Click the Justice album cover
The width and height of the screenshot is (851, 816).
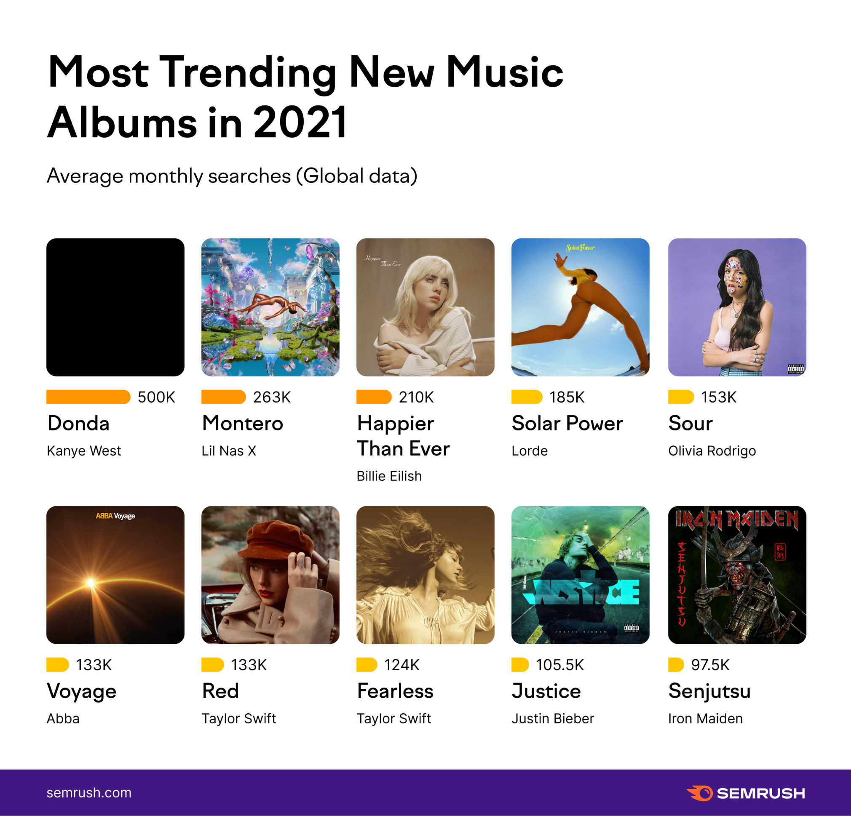click(x=581, y=575)
